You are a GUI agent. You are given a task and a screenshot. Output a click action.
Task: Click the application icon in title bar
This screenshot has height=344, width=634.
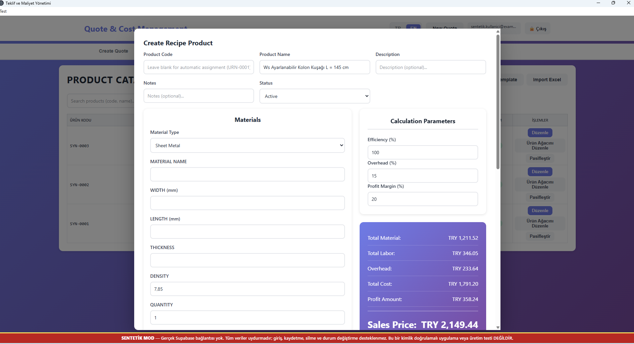[x=2, y=3]
